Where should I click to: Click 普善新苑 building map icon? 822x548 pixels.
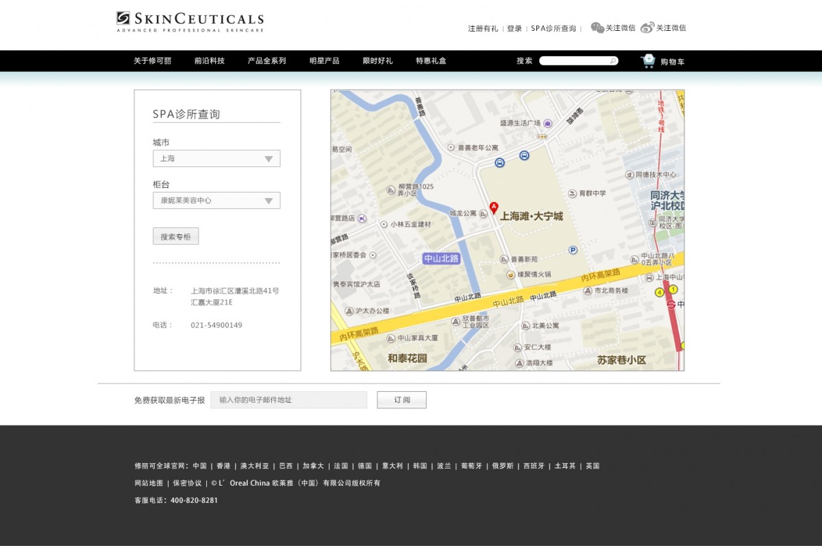coord(504,260)
